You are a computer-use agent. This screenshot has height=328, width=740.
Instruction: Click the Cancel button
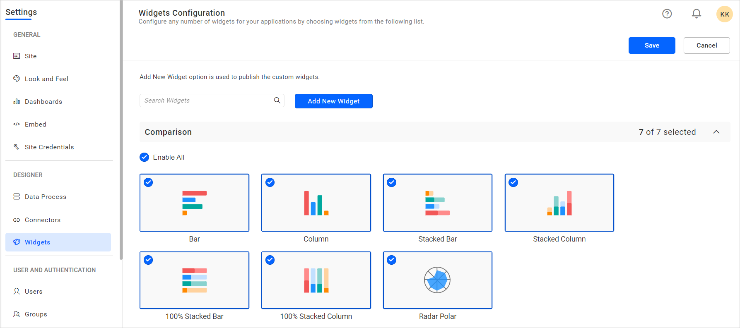tap(706, 45)
